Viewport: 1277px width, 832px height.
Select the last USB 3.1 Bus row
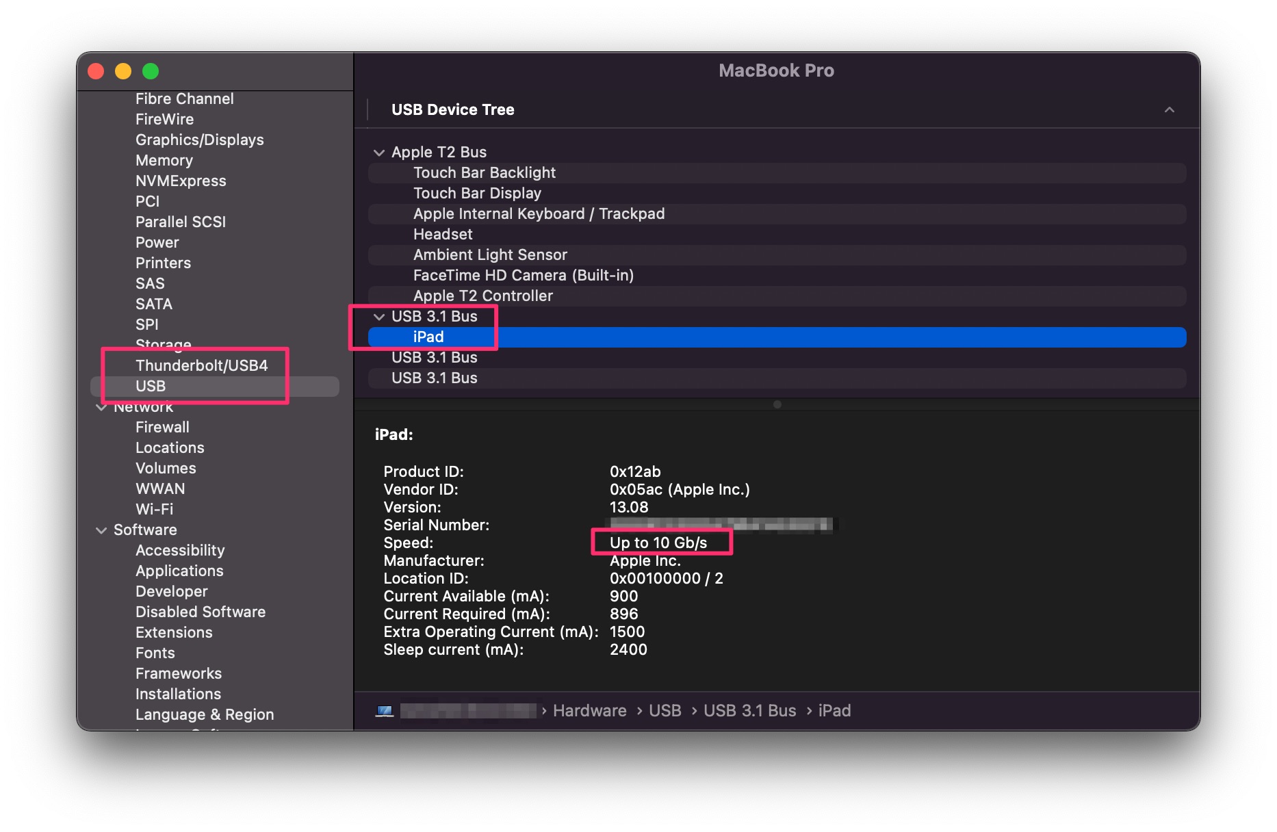[x=777, y=378]
